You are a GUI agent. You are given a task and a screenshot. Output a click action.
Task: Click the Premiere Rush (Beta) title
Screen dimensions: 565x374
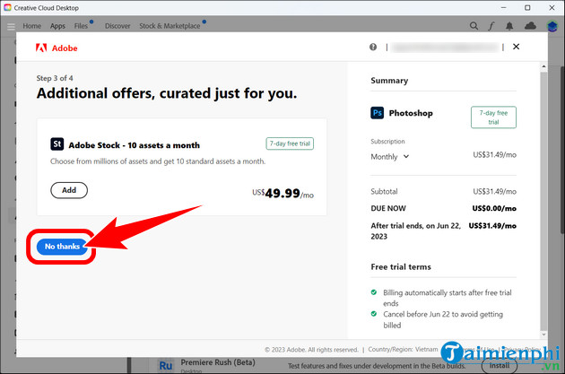coord(218,362)
